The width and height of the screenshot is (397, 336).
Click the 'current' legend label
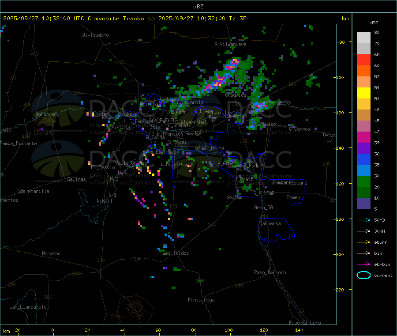383,276
